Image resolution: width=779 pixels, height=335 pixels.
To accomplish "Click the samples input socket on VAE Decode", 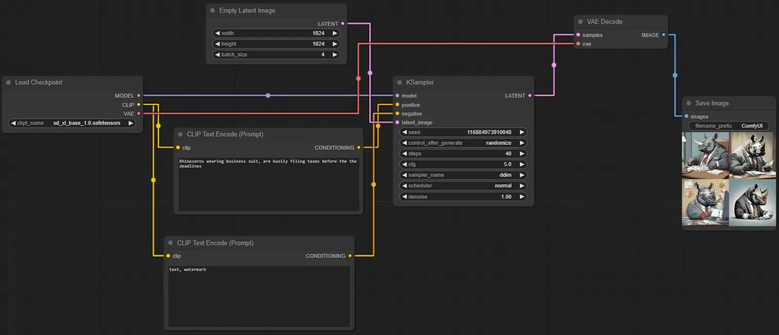I will pos(578,35).
